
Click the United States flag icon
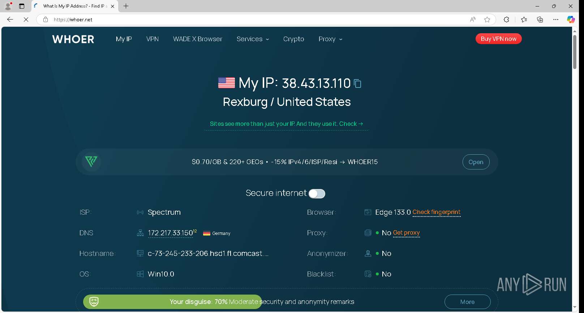point(227,83)
